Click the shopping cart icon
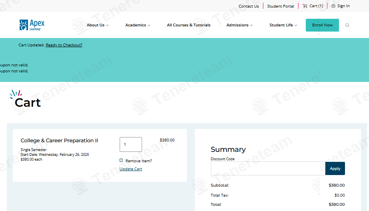 click(305, 6)
